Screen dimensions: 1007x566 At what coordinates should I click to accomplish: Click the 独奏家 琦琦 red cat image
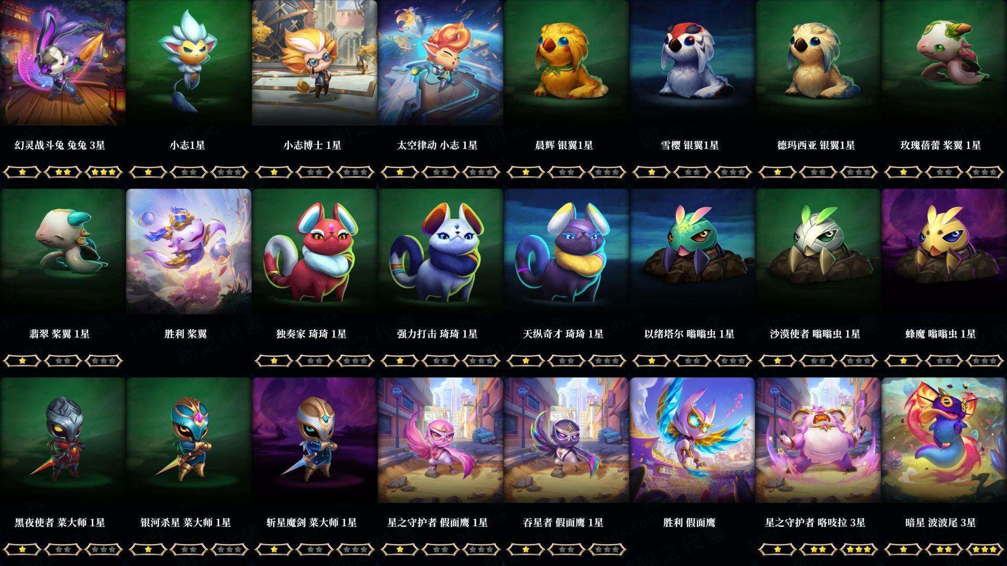point(315,252)
